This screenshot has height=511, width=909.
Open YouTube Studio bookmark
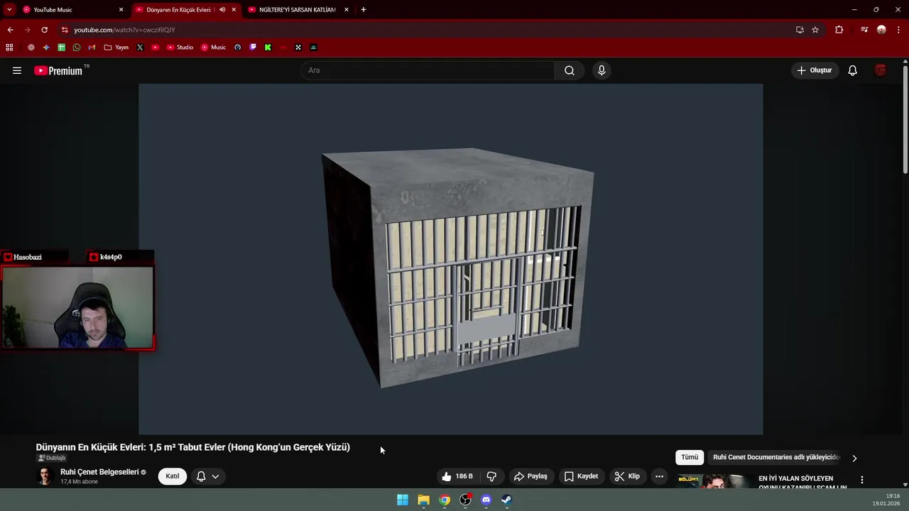pos(180,48)
